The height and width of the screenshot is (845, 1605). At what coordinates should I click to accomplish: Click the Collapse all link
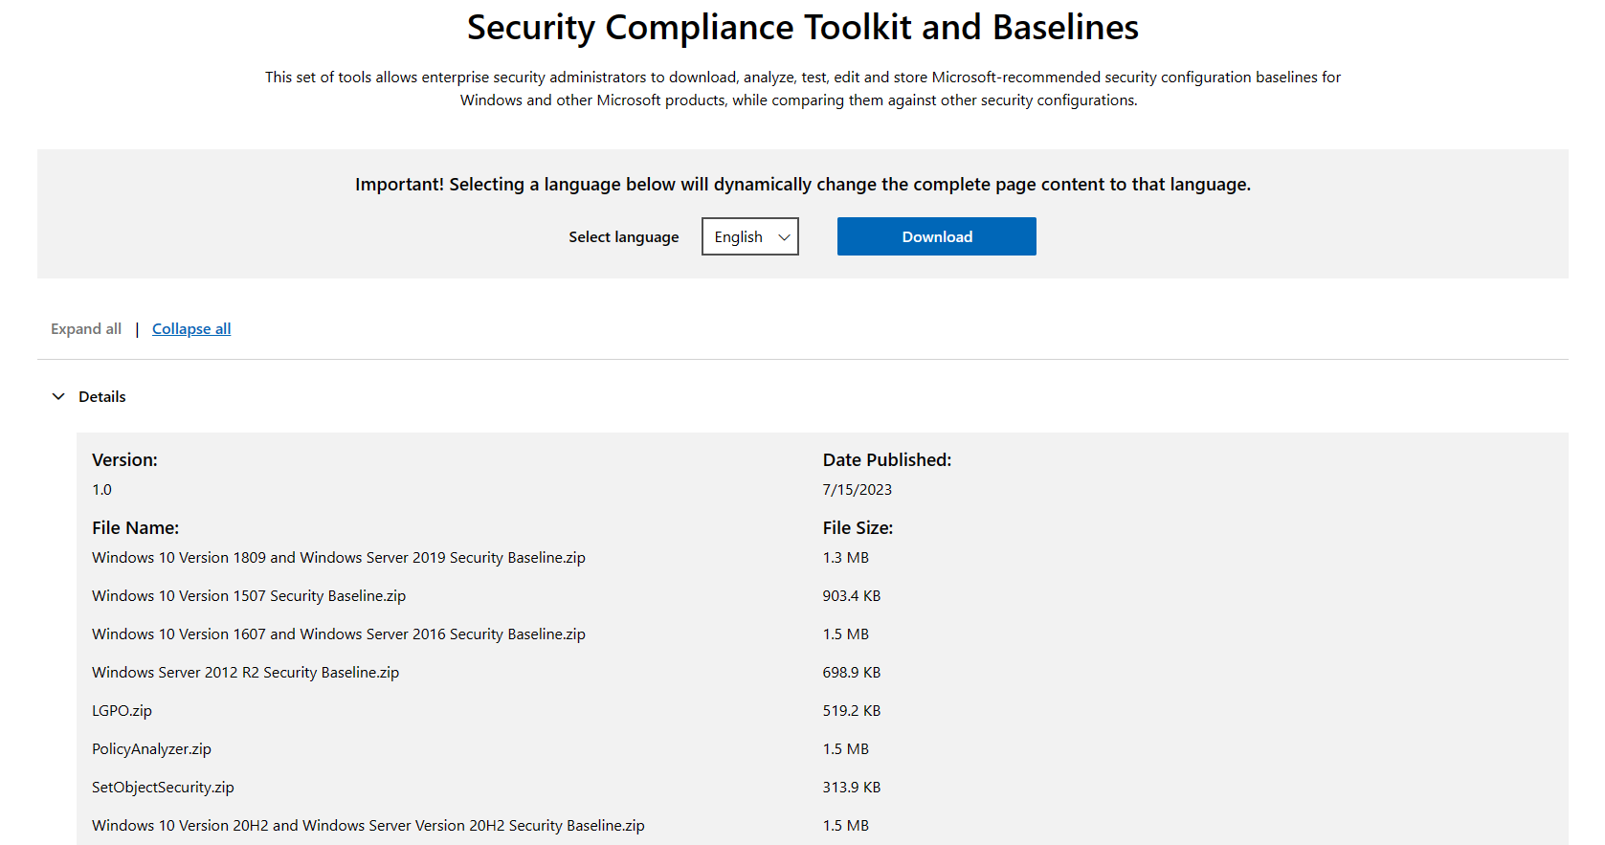(x=191, y=329)
